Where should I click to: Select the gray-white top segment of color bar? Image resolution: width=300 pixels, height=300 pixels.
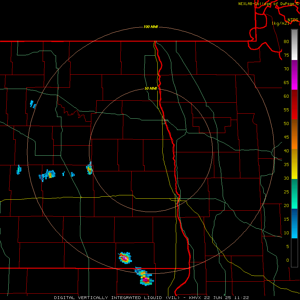pyautogui.click(x=294, y=45)
